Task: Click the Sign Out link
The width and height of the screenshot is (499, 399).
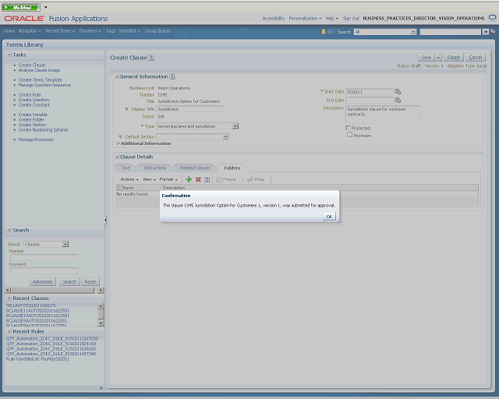Action: [x=351, y=19]
